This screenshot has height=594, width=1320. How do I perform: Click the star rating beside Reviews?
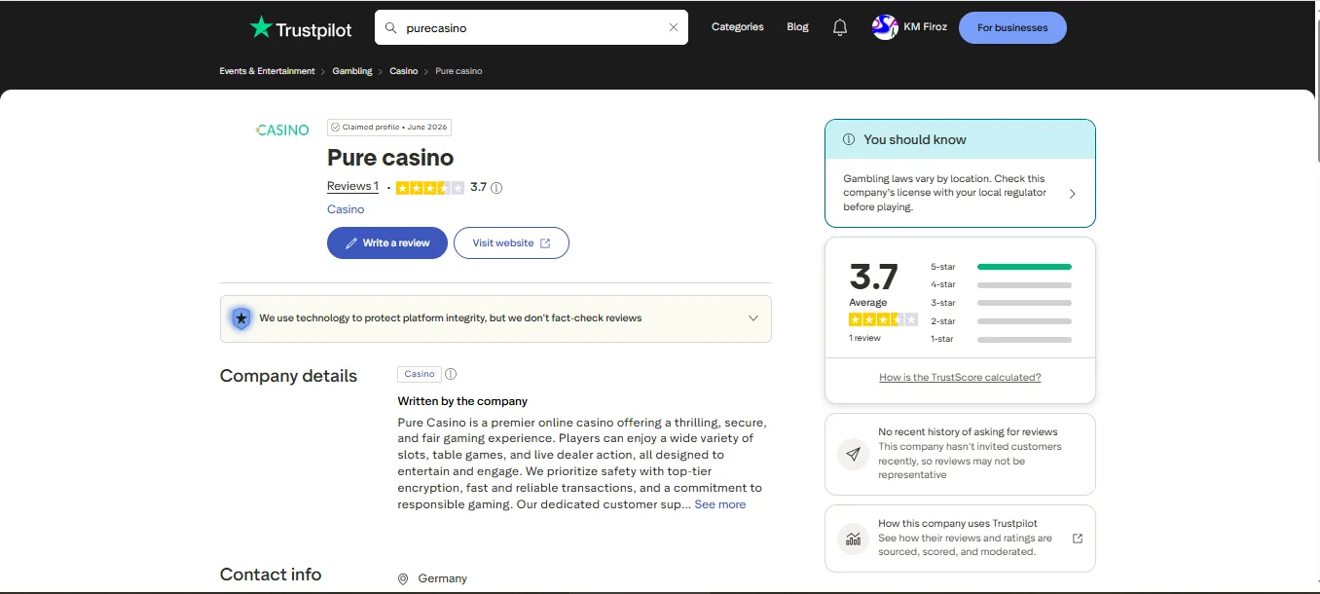point(430,188)
